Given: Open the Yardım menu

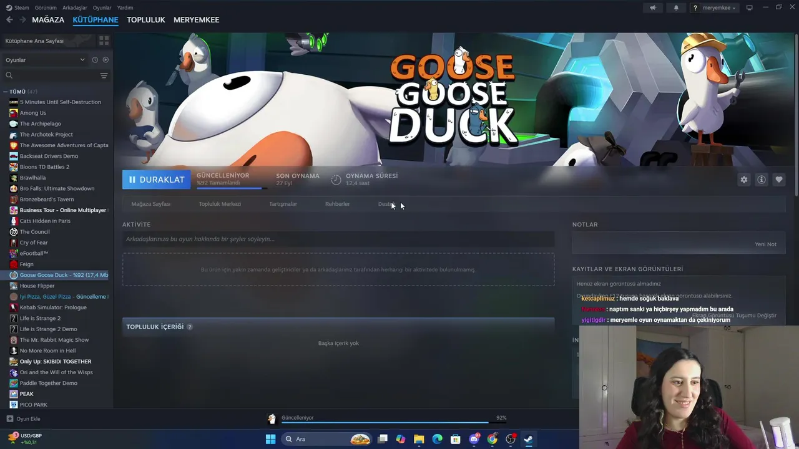Looking at the screenshot, I should [125, 8].
